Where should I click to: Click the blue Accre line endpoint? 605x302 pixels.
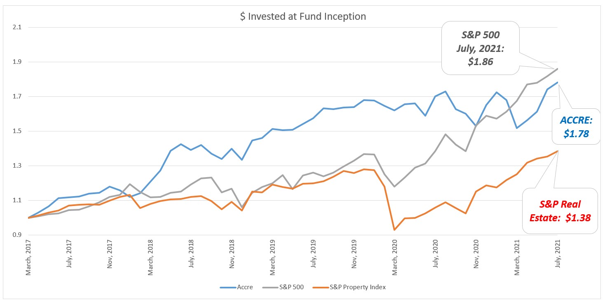pyautogui.click(x=558, y=82)
